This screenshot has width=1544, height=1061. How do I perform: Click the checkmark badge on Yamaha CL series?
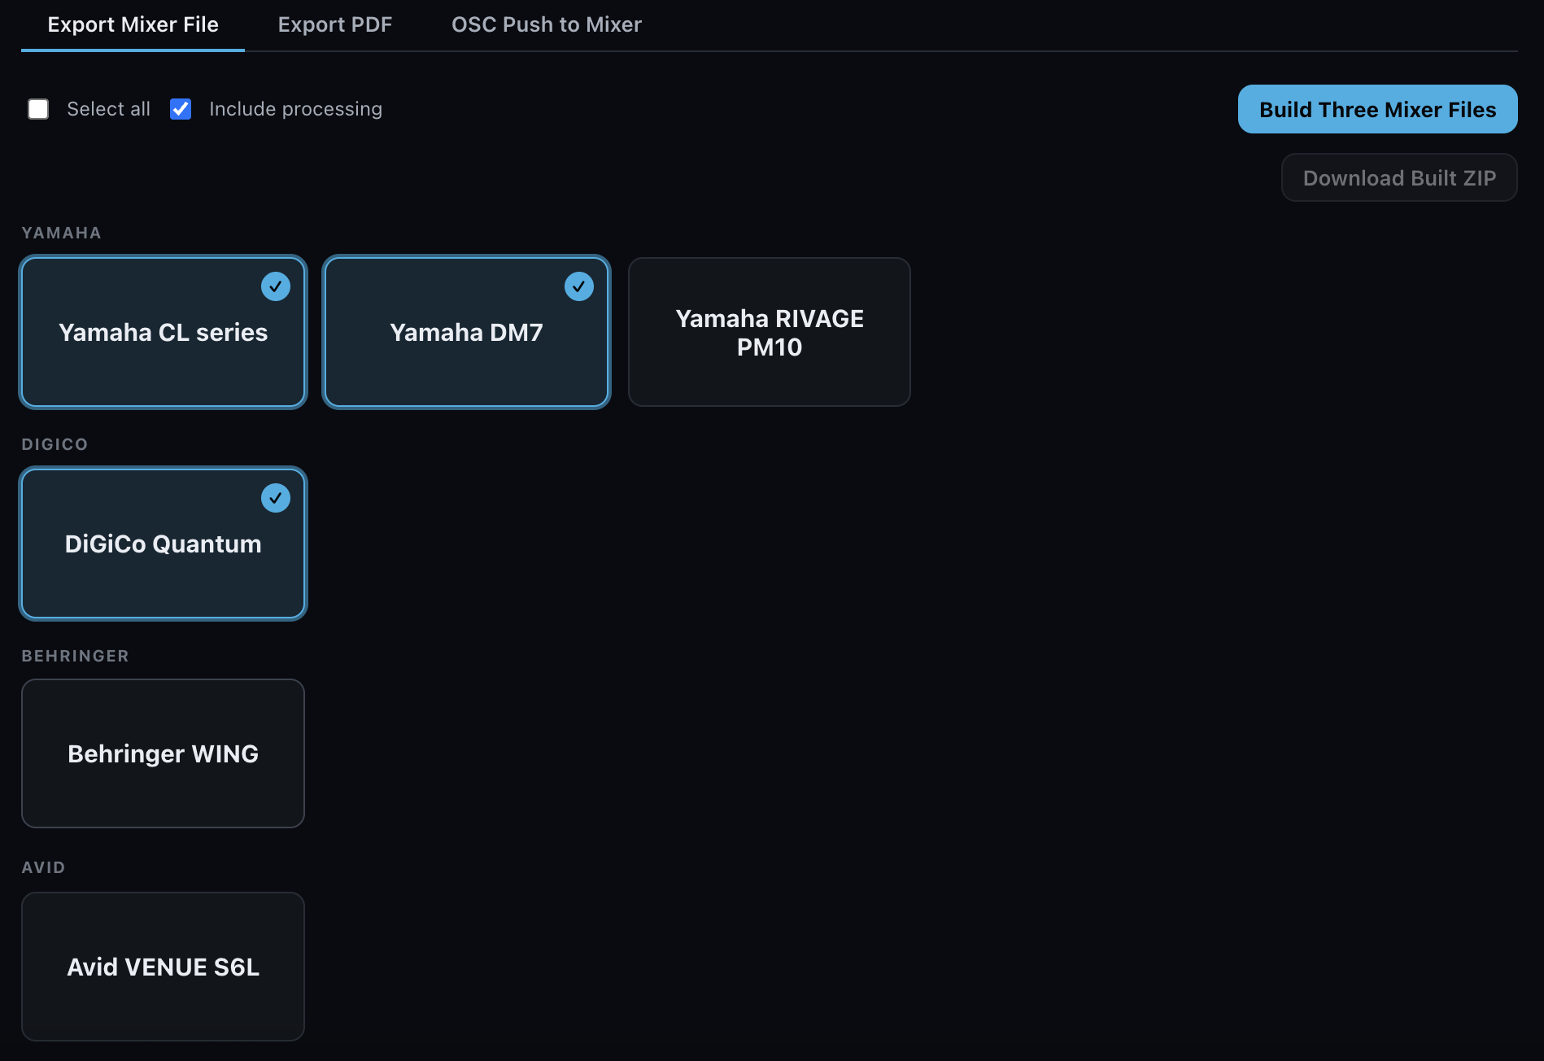pyautogui.click(x=276, y=286)
